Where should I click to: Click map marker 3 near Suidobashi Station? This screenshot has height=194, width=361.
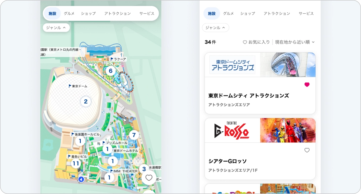point(143,169)
